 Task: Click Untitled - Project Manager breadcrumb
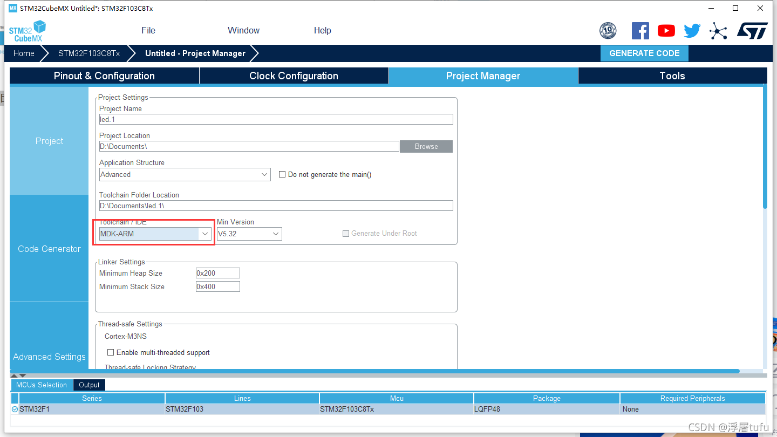point(195,53)
